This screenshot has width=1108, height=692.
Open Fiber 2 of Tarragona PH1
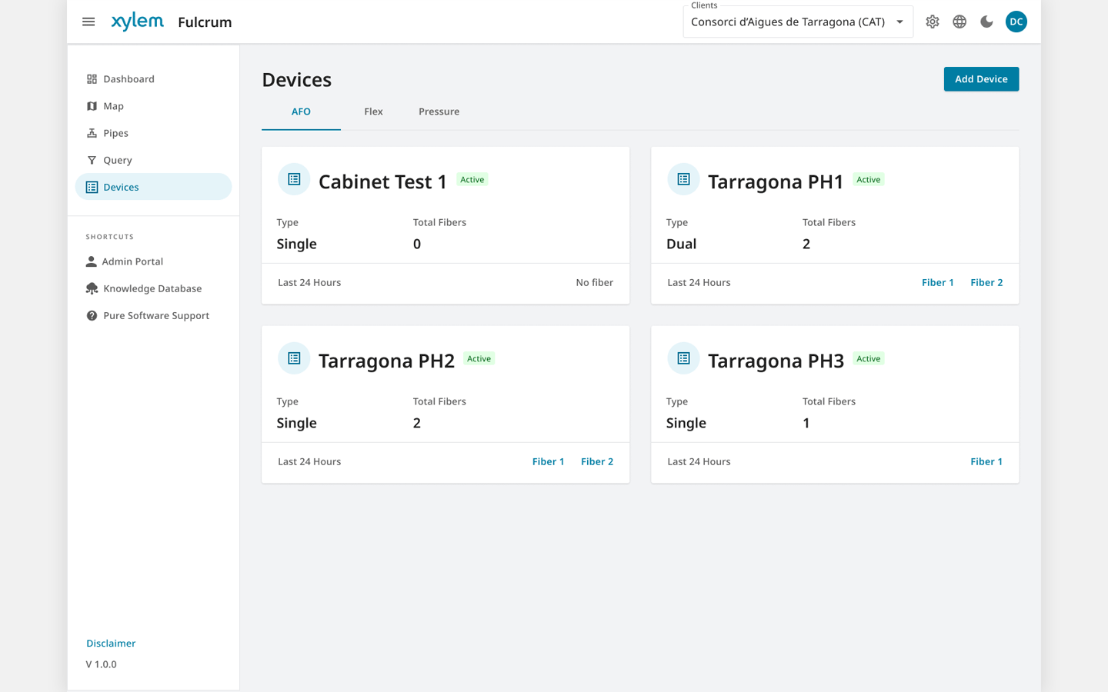pyautogui.click(x=986, y=282)
